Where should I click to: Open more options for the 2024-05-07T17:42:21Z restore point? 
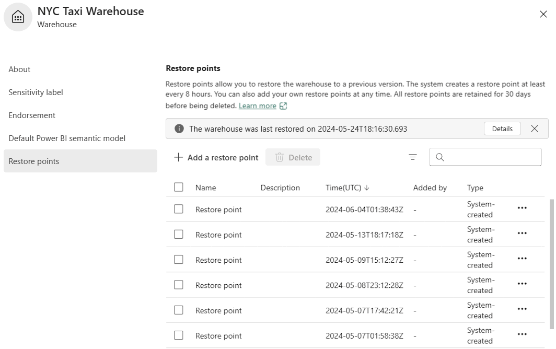522,309
